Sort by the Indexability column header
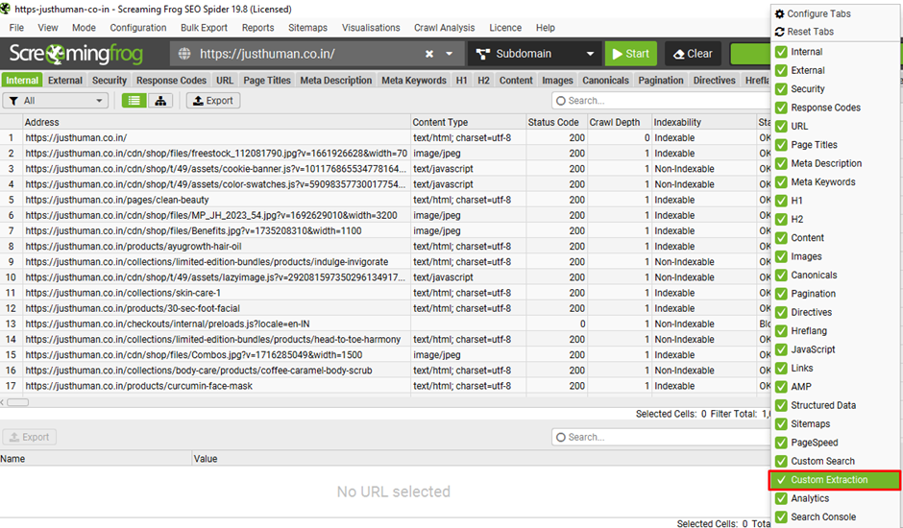The height and width of the screenshot is (528, 903). pos(704,122)
